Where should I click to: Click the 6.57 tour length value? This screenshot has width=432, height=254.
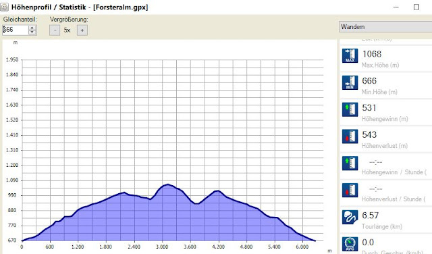(x=371, y=215)
